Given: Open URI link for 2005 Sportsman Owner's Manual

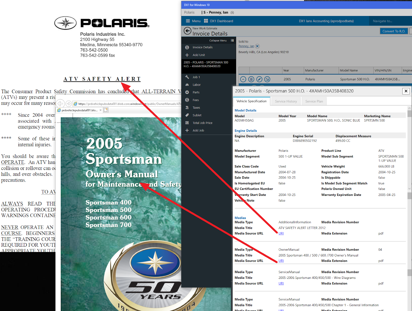Looking at the screenshot, I should click(281, 261).
